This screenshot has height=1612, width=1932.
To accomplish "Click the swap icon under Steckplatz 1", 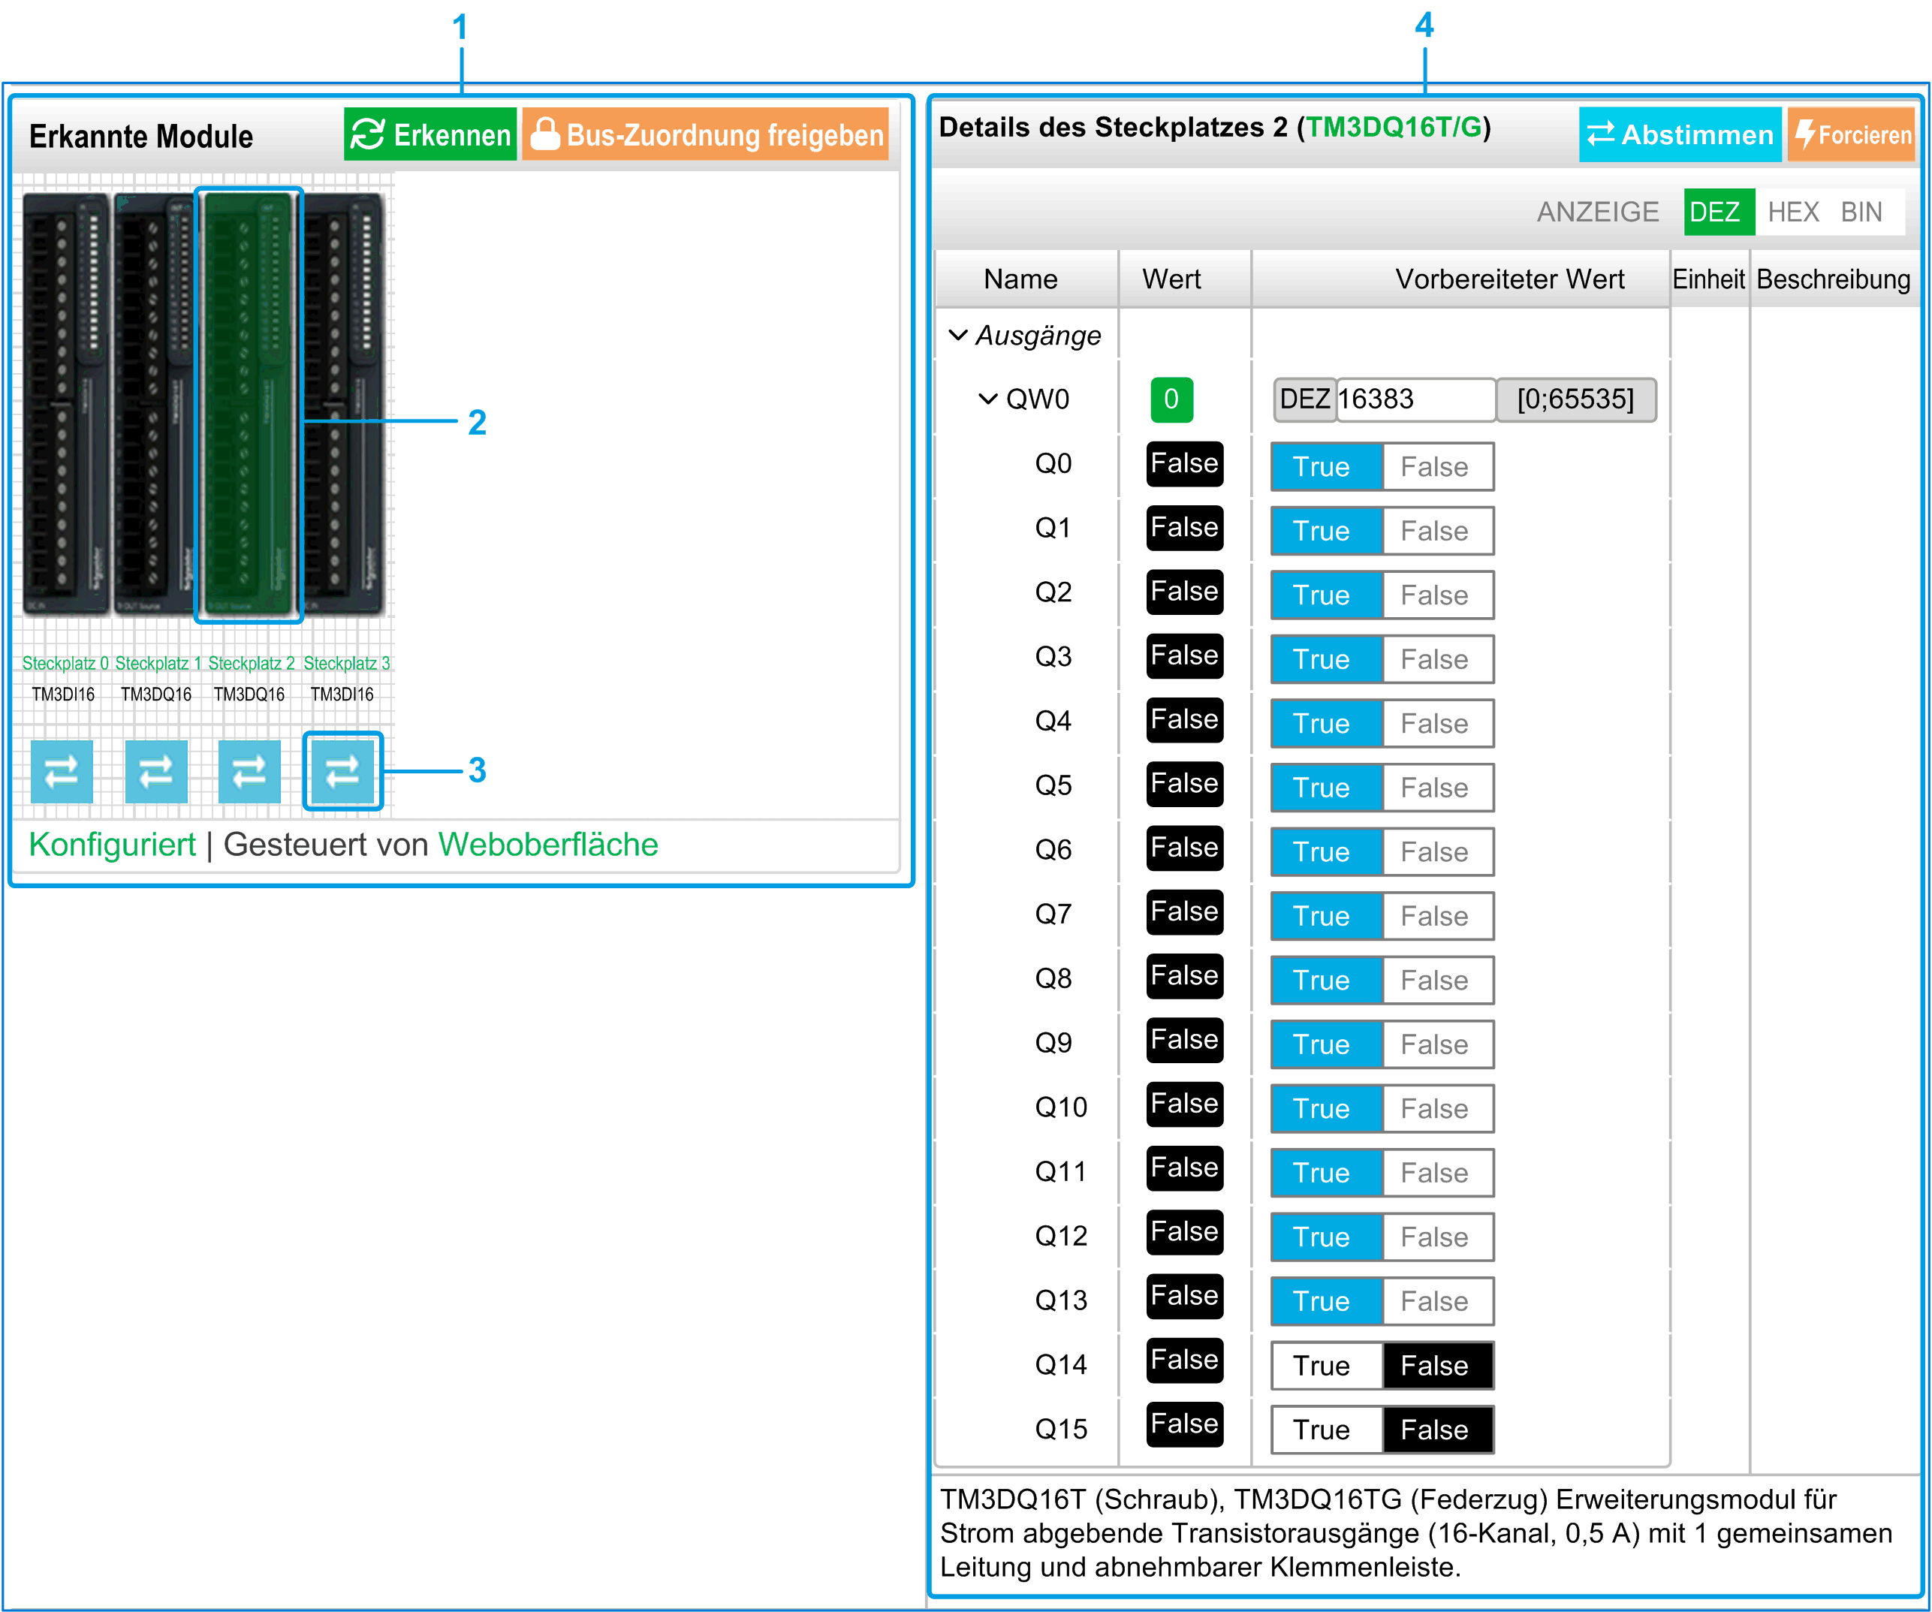I will point(155,771).
